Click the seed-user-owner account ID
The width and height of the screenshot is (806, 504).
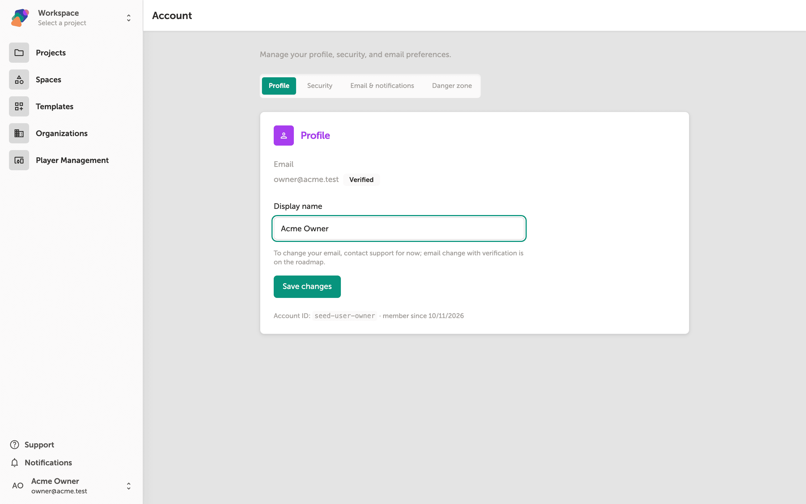point(345,316)
